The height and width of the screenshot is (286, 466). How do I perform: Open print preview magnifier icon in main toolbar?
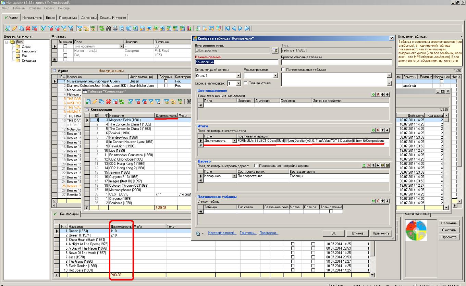coord(122,28)
